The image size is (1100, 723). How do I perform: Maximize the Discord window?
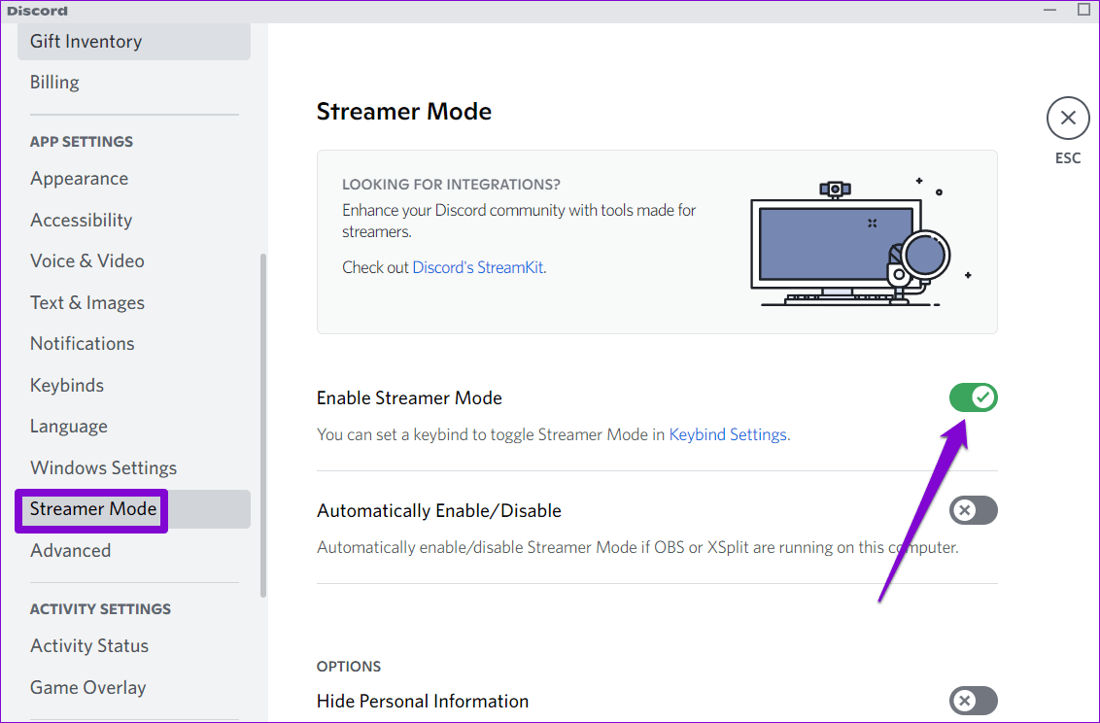1083,10
